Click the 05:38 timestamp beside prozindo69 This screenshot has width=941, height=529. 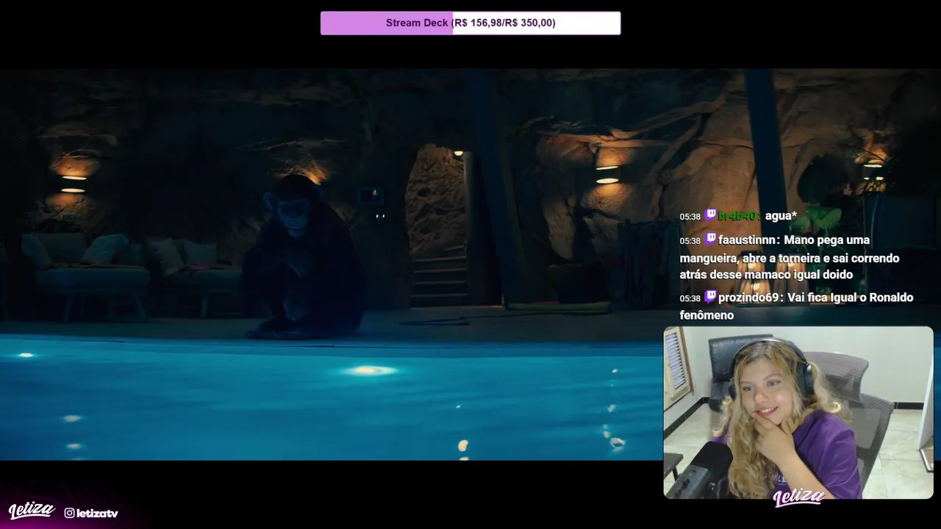(690, 298)
